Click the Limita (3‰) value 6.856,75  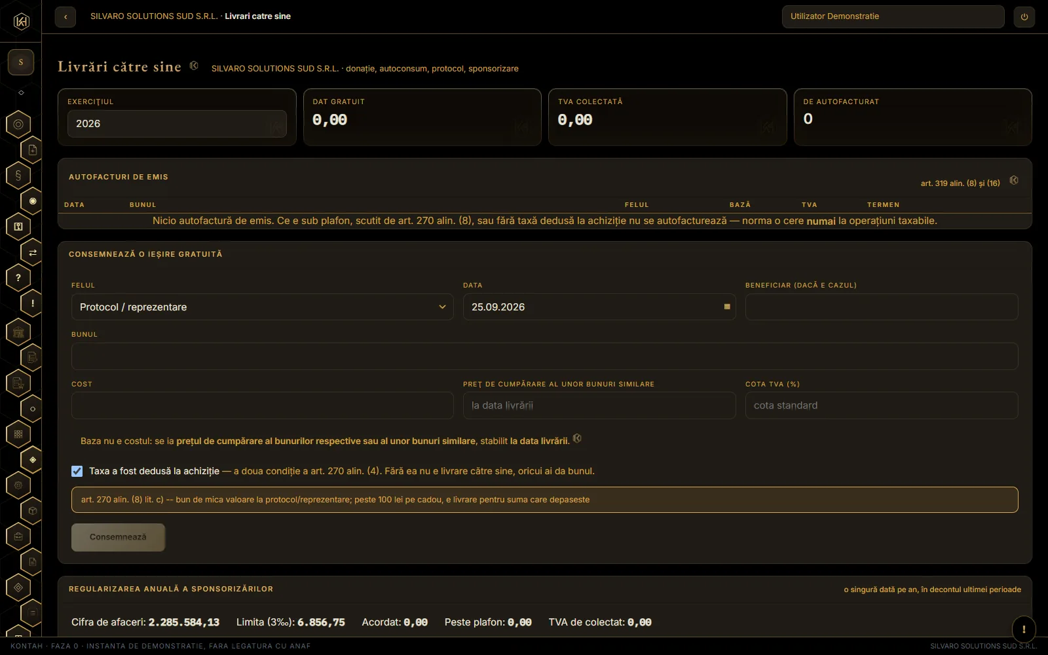coord(321,622)
